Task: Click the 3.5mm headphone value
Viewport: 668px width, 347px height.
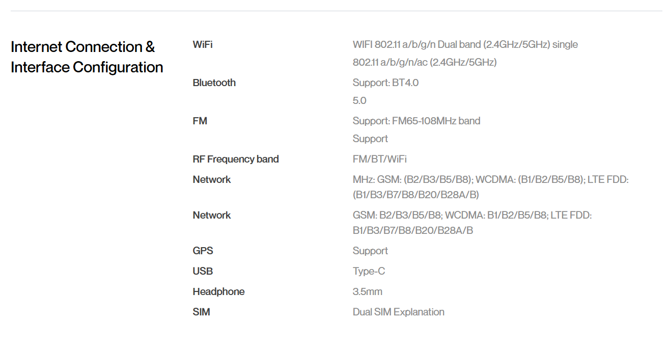Action: tap(367, 291)
